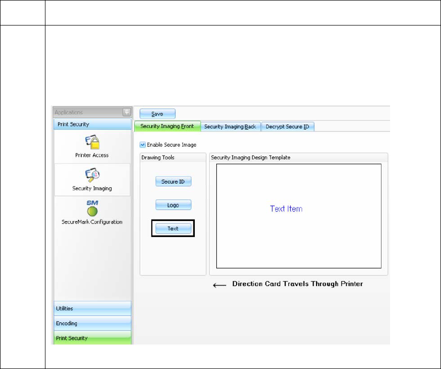The width and height of the screenshot is (441, 369).
Task: Expand the Utilities section
Action: pyautogui.click(x=92, y=308)
